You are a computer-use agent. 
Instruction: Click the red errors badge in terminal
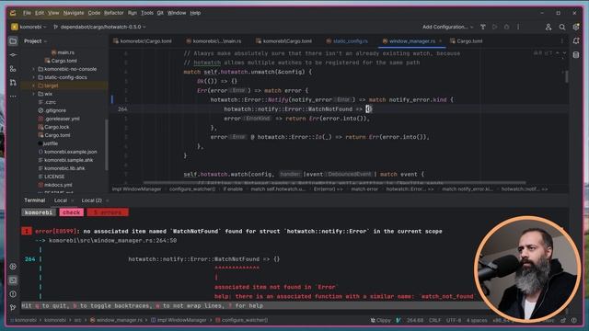(x=108, y=212)
